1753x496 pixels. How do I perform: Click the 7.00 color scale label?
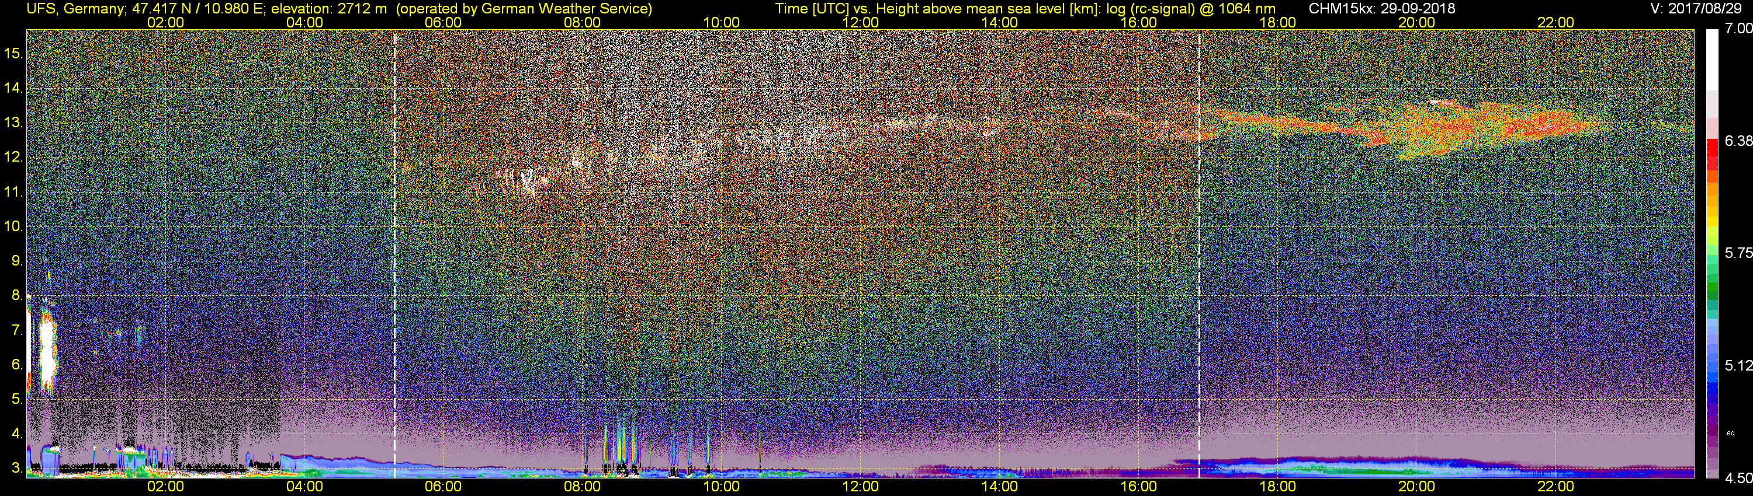(1738, 28)
